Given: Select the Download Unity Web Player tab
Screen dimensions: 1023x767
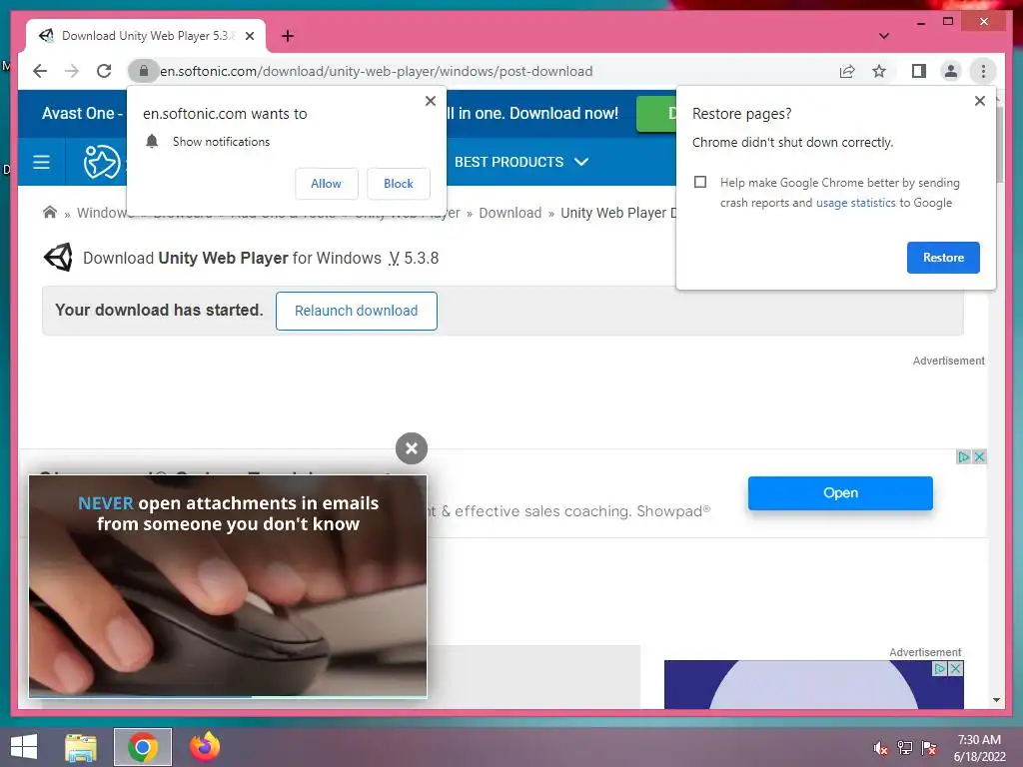Looking at the screenshot, I should [146, 36].
